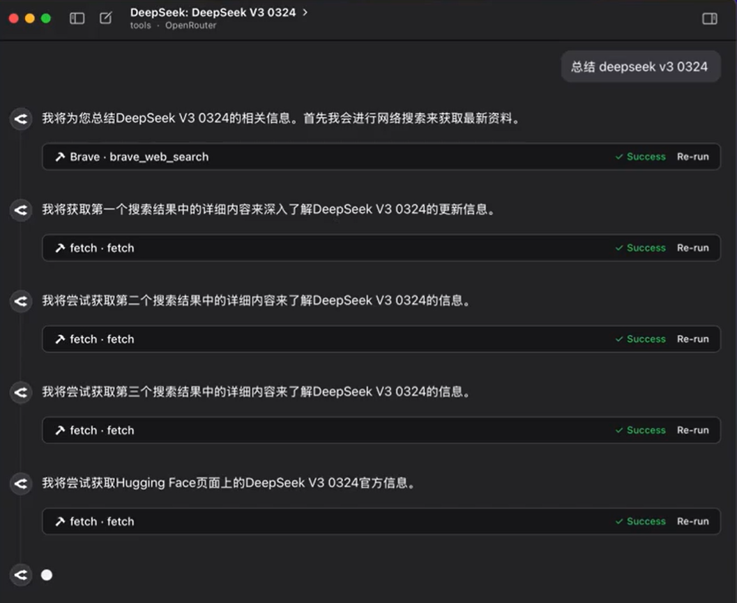
Task: Expand fetch call under 第一个搜索结果 message
Action: [x=381, y=248]
